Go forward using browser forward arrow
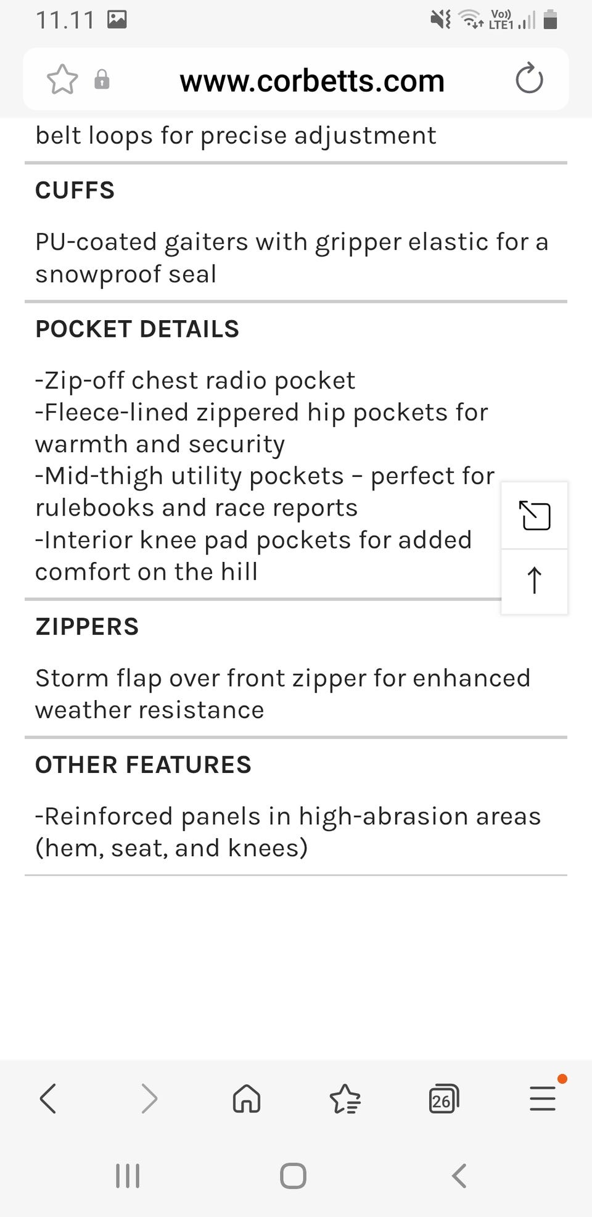This screenshot has height=1217, width=592. pos(149,1099)
